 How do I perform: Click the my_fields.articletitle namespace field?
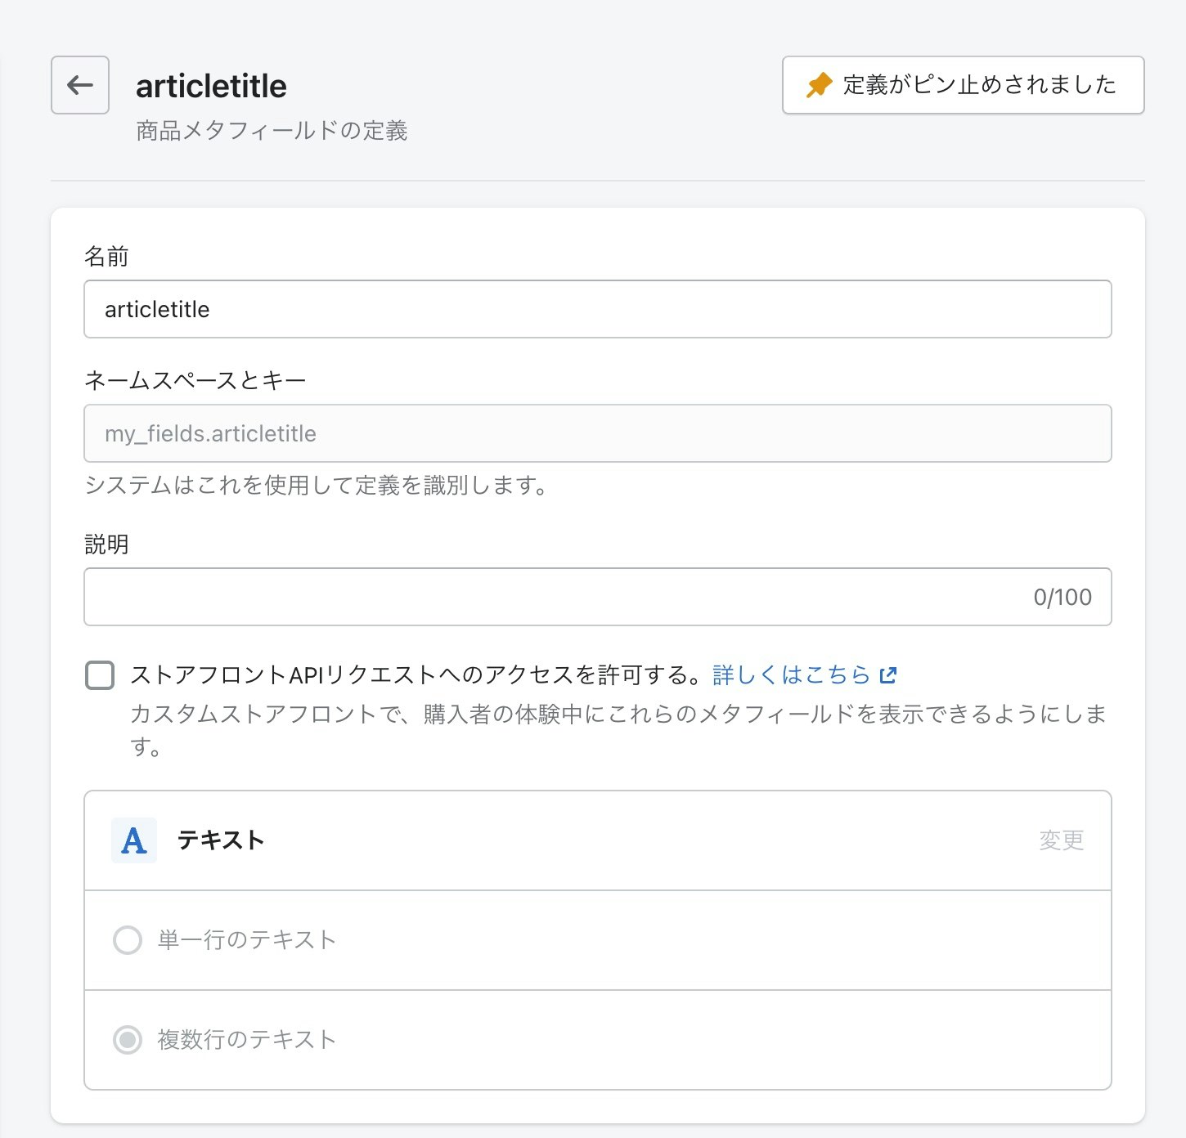pyautogui.click(x=596, y=433)
